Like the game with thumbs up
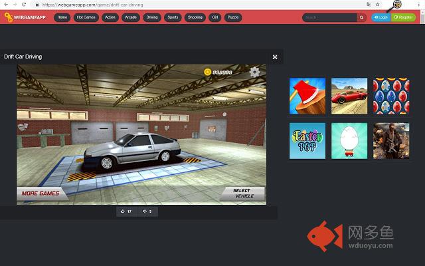This screenshot has width=425, height=266. [126, 211]
